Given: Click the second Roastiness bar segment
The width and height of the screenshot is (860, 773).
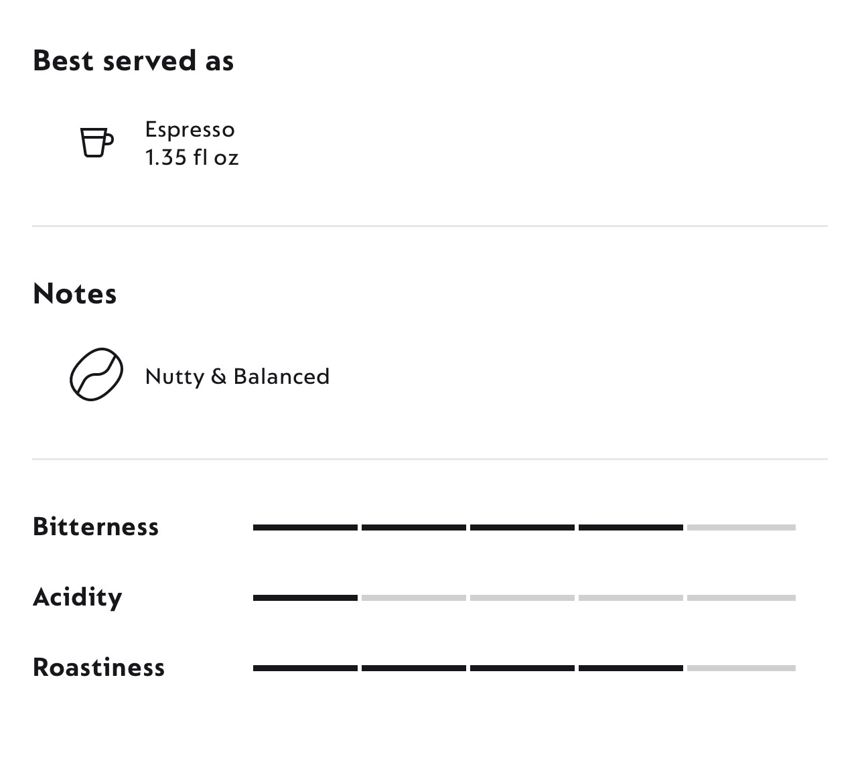Looking at the screenshot, I should pyautogui.click(x=414, y=668).
